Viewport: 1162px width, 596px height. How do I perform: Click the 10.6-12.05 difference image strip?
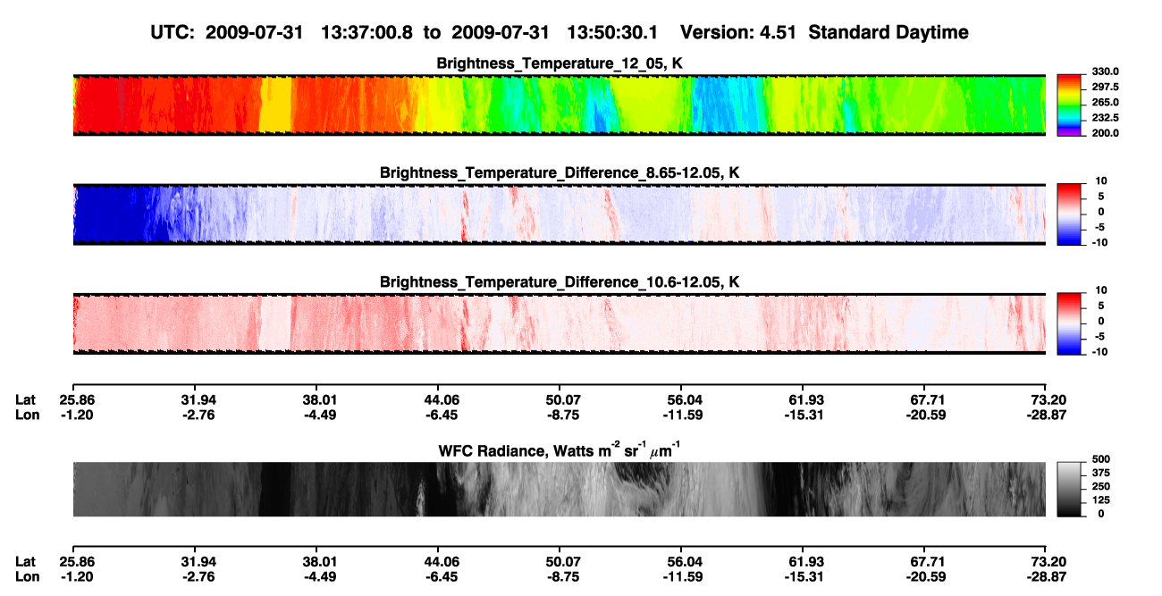(x=560, y=323)
